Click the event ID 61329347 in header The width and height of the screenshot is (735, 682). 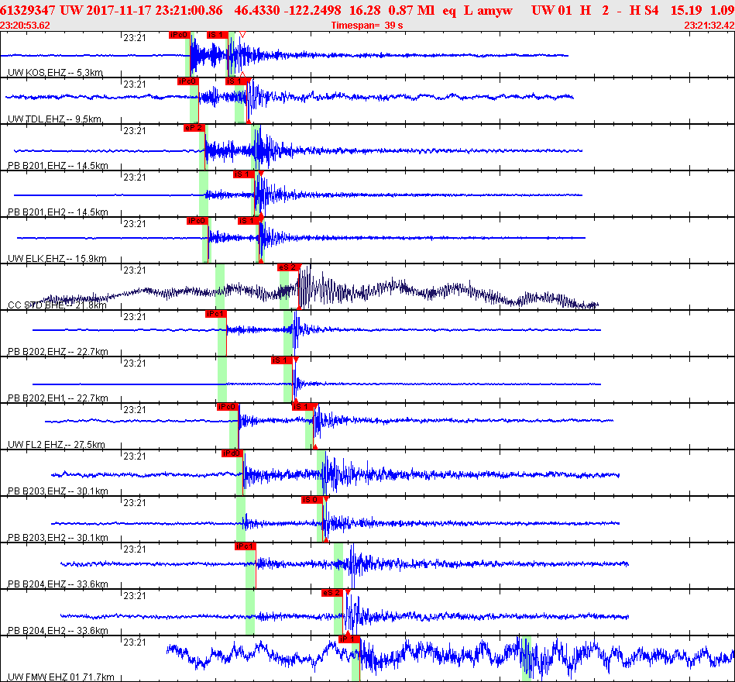(x=28, y=10)
